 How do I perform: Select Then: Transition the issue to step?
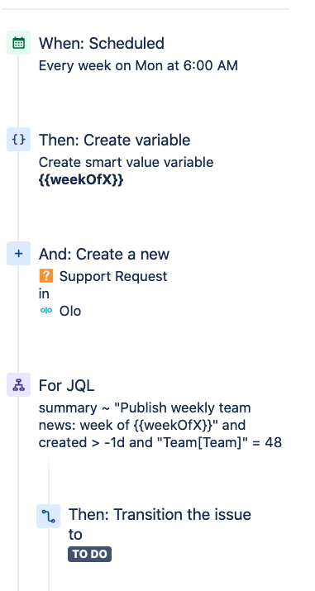coord(160,524)
